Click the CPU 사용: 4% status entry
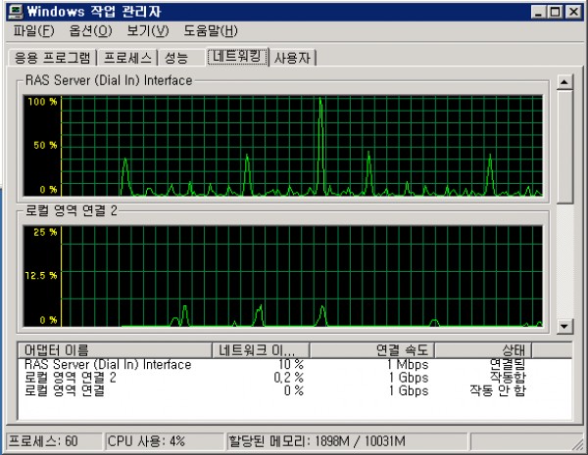The height and width of the screenshot is (455, 588). pyautogui.click(x=164, y=441)
